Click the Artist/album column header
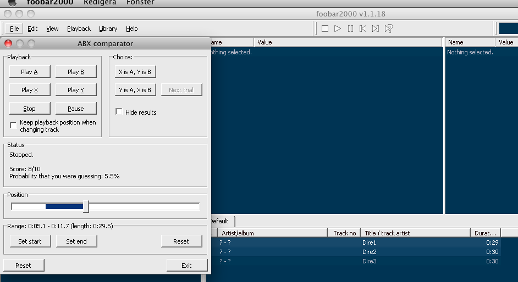The width and height of the screenshot is (518, 282). pos(273,233)
